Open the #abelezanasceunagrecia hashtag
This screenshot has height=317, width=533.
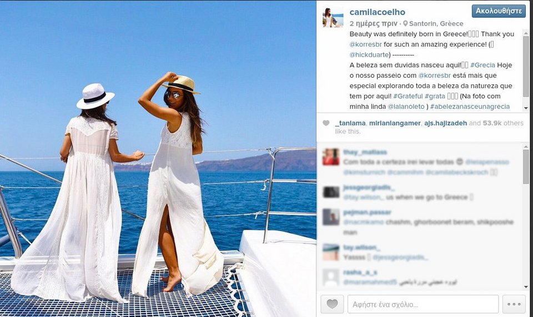pyautogui.click(x=470, y=107)
